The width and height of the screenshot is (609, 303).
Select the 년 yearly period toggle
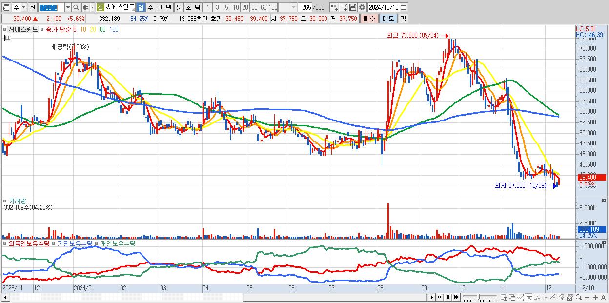[168, 7]
